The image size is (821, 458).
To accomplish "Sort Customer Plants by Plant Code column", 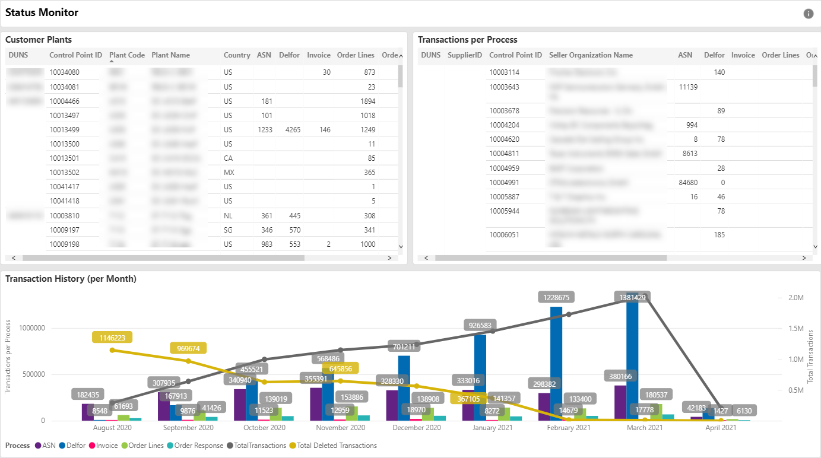I will (127, 55).
